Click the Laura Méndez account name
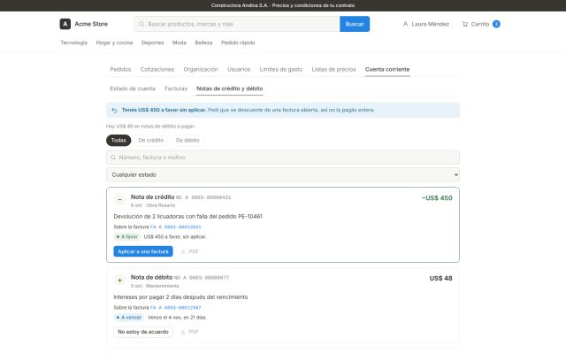The height and width of the screenshot is (354, 566). point(431,24)
